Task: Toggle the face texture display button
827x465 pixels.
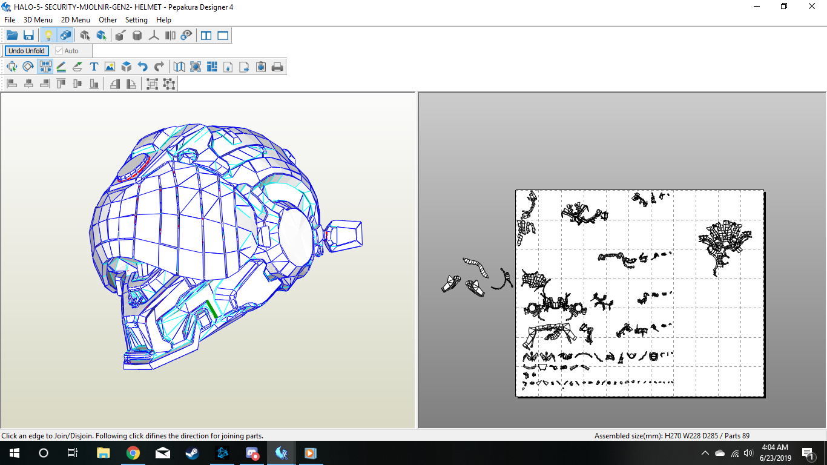Action: tap(65, 35)
